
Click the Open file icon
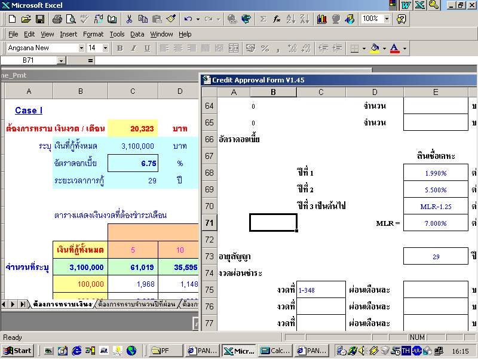coord(26,19)
